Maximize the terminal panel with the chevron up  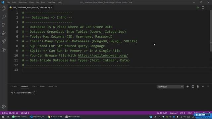[x=203, y=87]
